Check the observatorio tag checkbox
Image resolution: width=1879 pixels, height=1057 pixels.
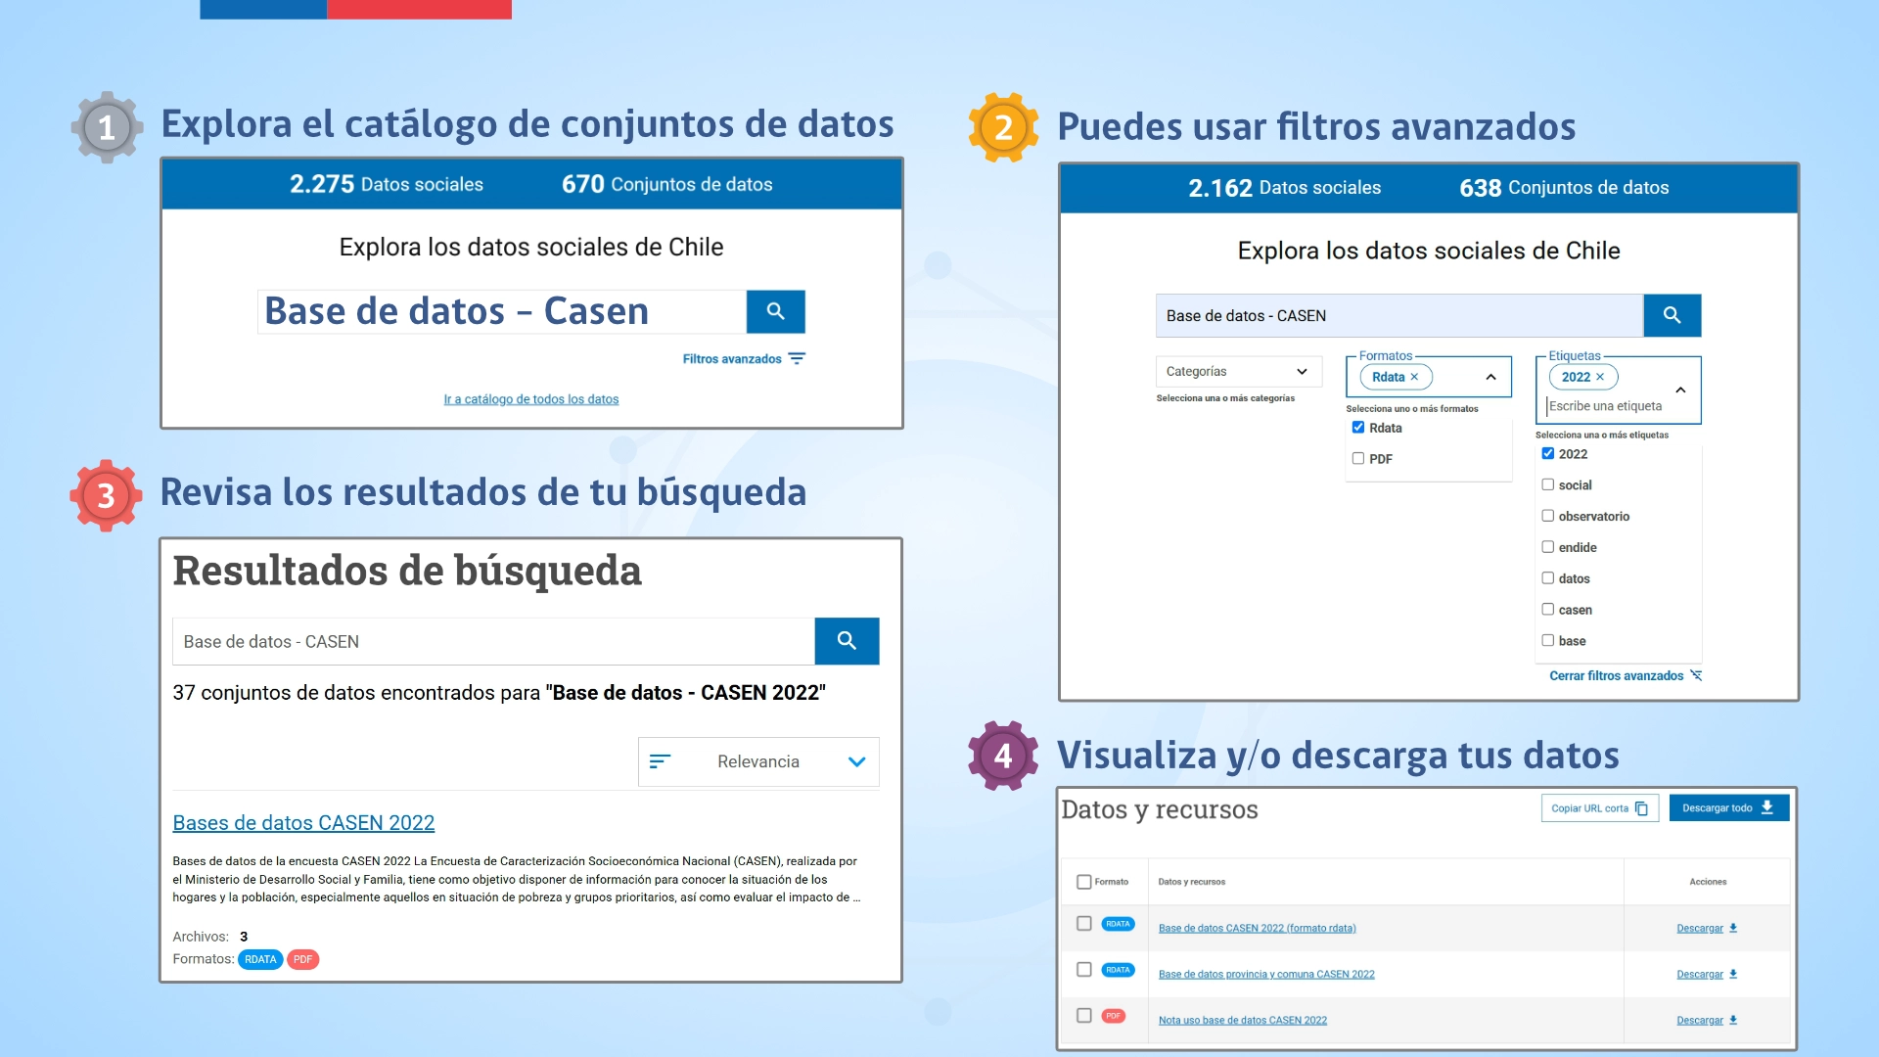[x=1547, y=516]
